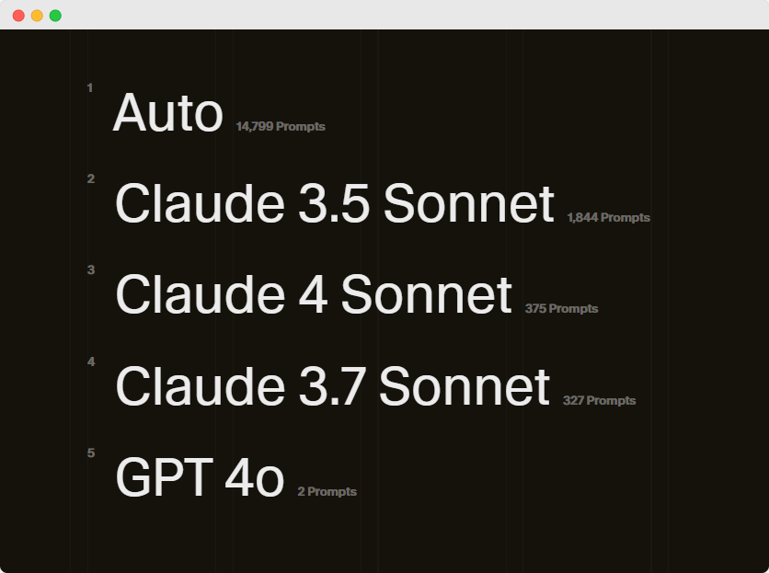Select the 2 Prompts count label
This screenshot has width=769, height=573.
pos(327,492)
